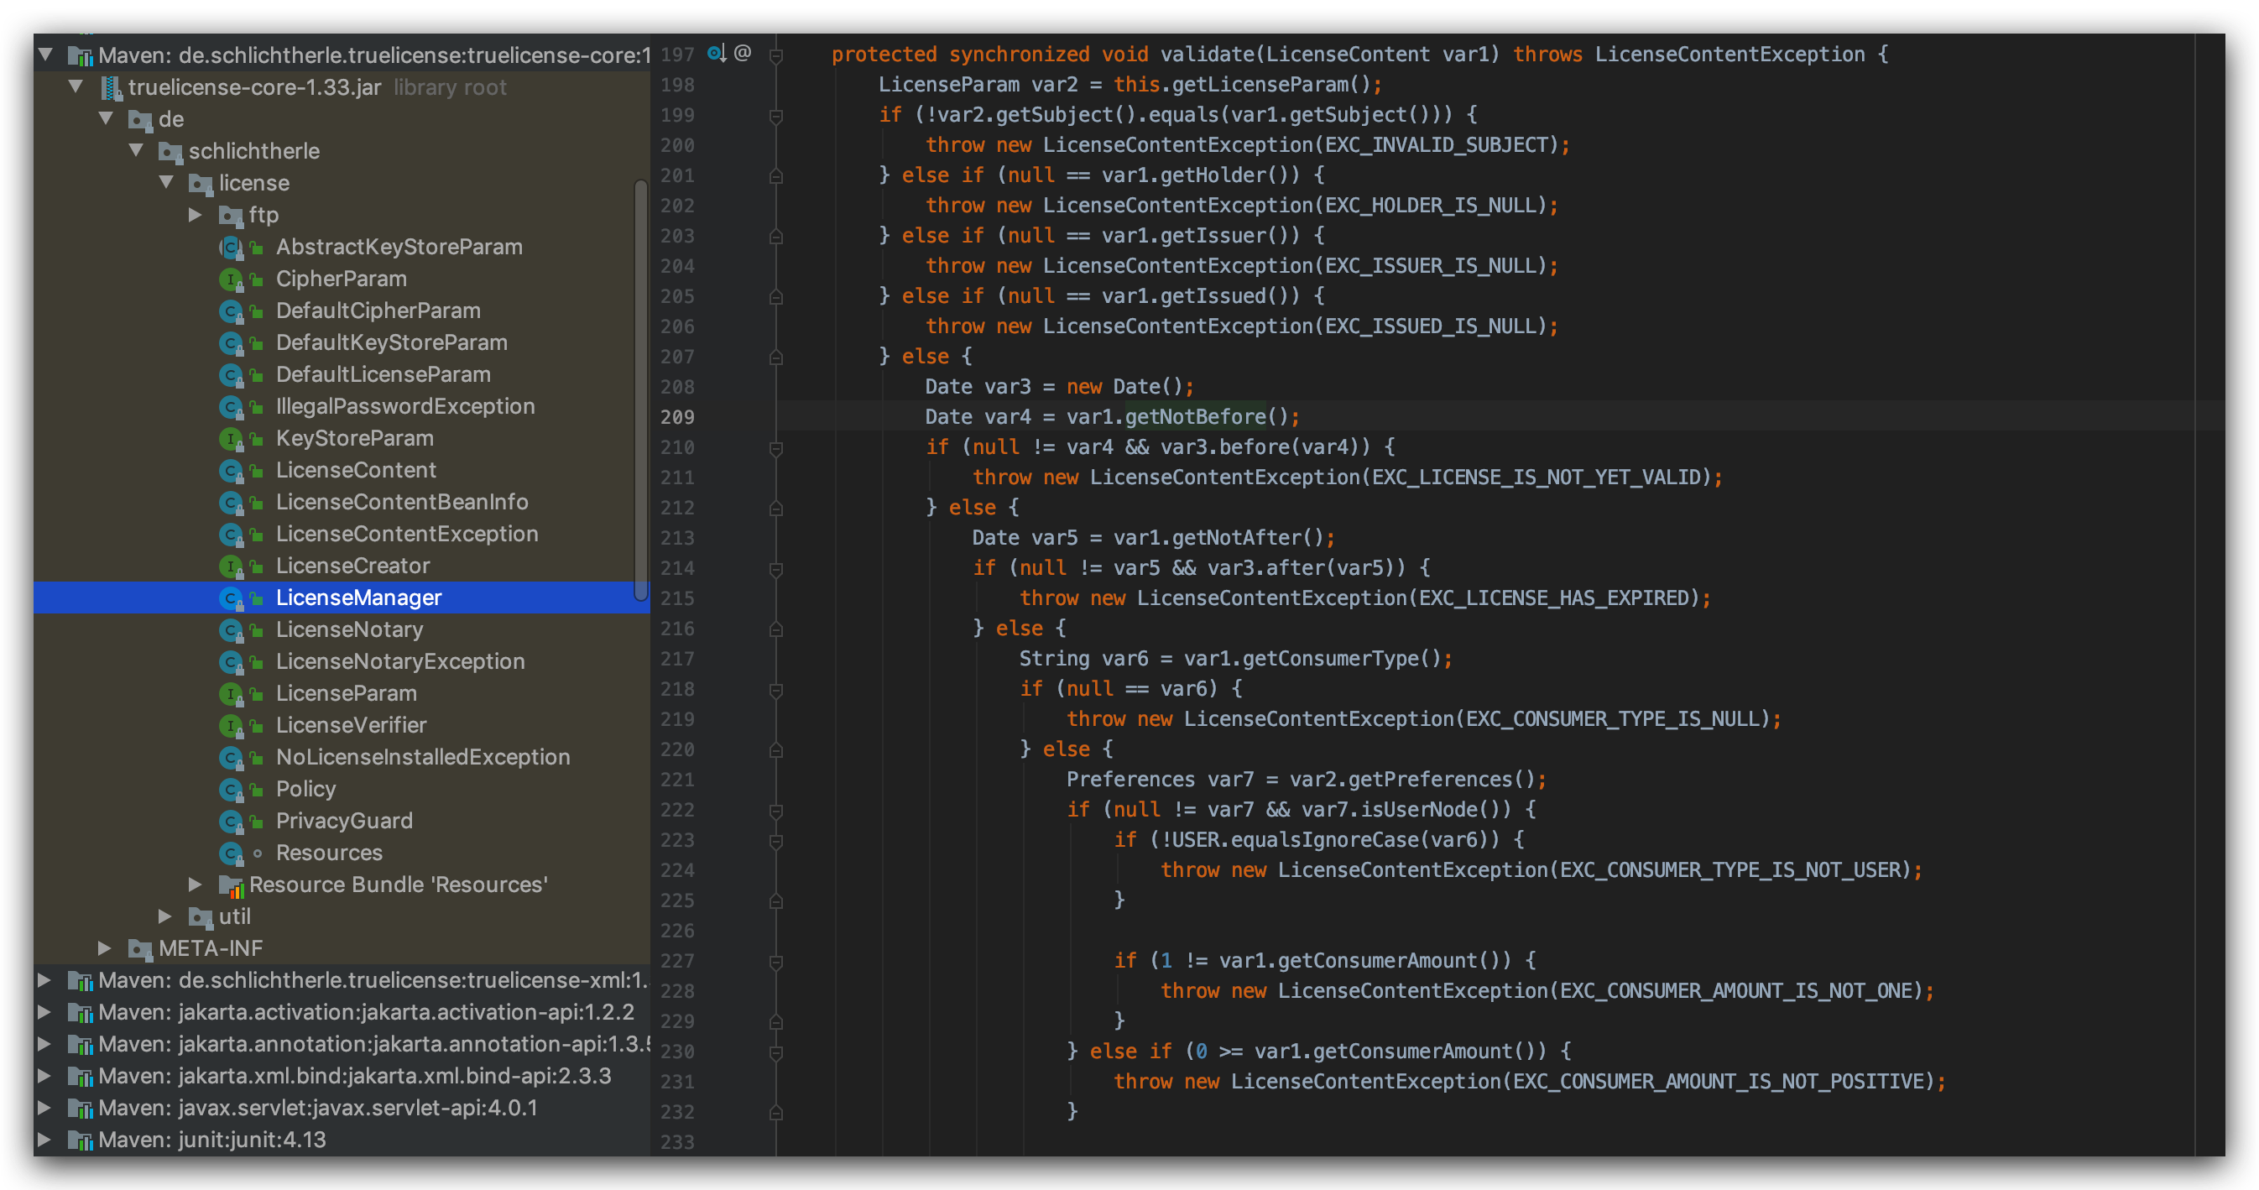
Task: Click LicenseNotary class icon
Action: point(231,629)
